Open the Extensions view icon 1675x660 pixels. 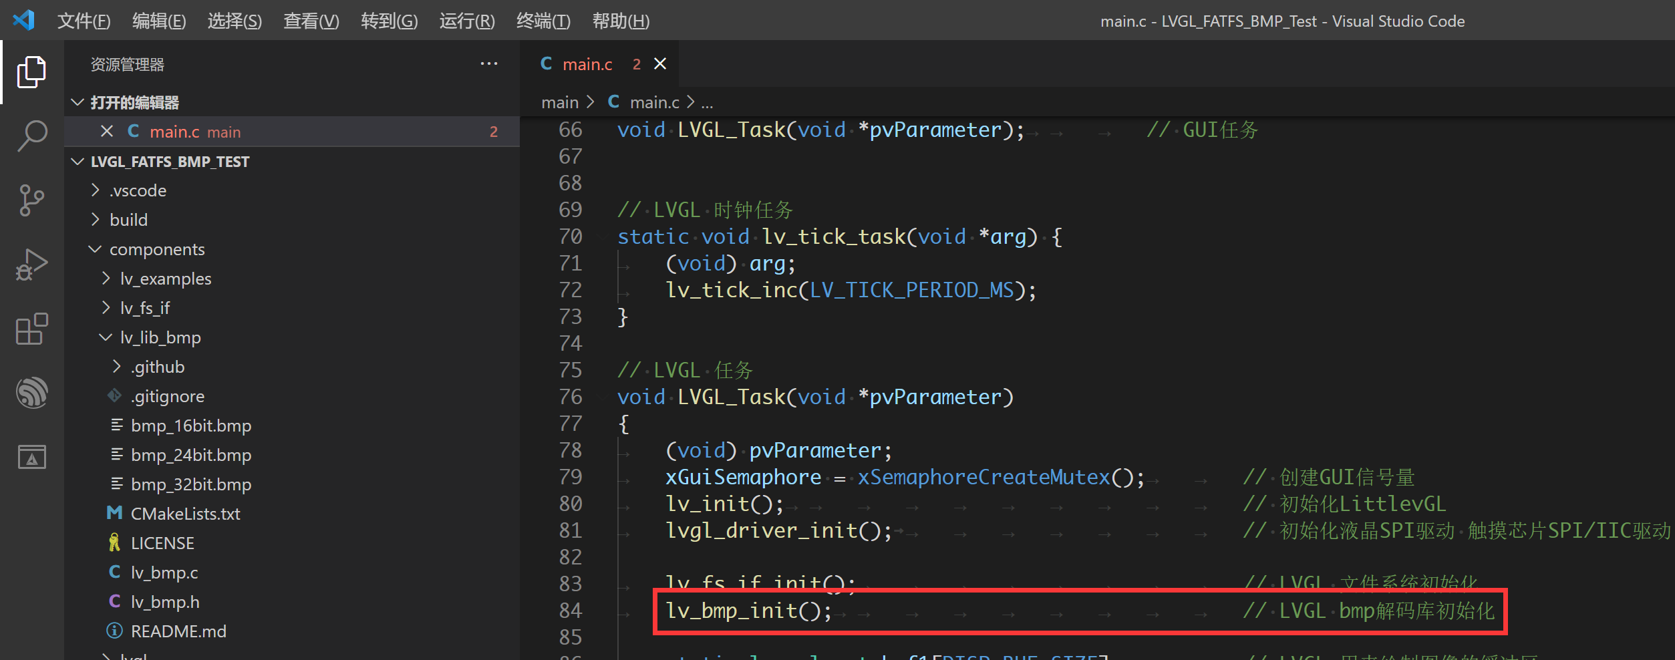pyautogui.click(x=31, y=329)
